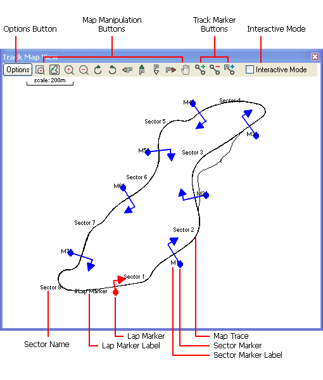Click the Options button
323x380 pixels.
click(x=18, y=70)
